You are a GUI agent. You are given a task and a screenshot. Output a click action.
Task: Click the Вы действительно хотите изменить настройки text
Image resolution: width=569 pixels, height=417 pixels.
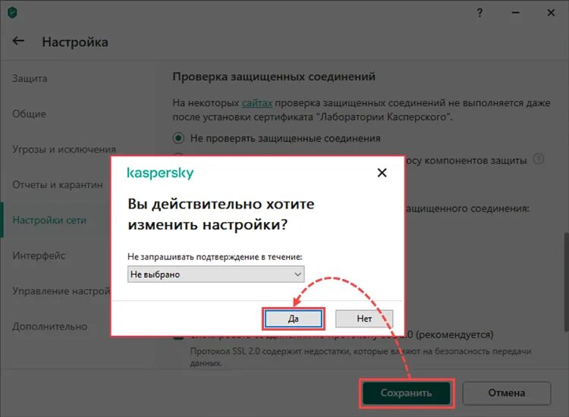tap(221, 215)
